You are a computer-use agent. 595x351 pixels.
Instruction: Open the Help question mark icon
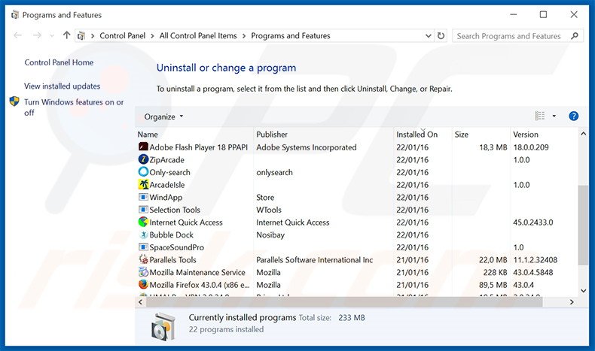573,116
